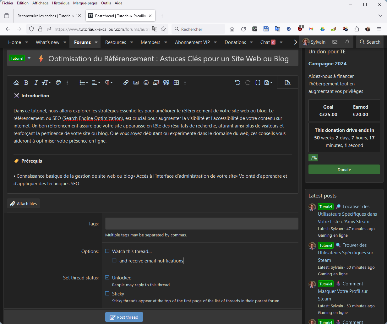
Task: Open a new browser tab
Action: click(x=162, y=16)
